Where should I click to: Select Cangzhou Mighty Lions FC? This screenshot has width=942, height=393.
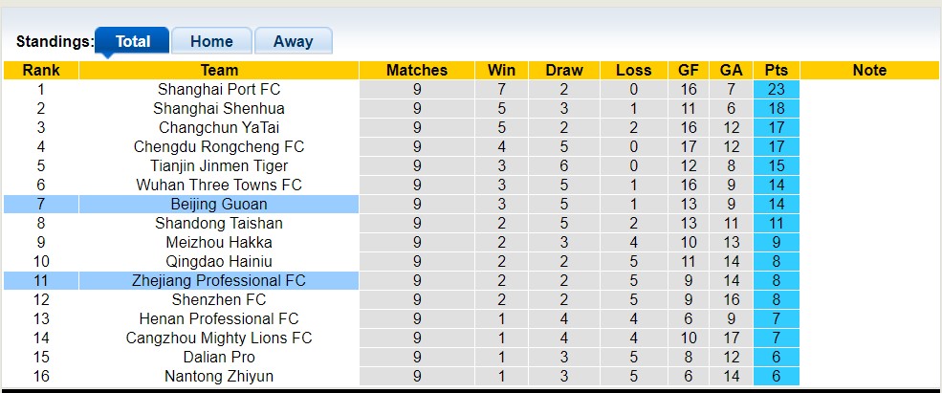[x=219, y=338]
